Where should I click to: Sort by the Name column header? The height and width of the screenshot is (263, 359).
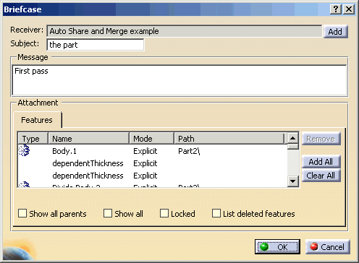pos(88,139)
